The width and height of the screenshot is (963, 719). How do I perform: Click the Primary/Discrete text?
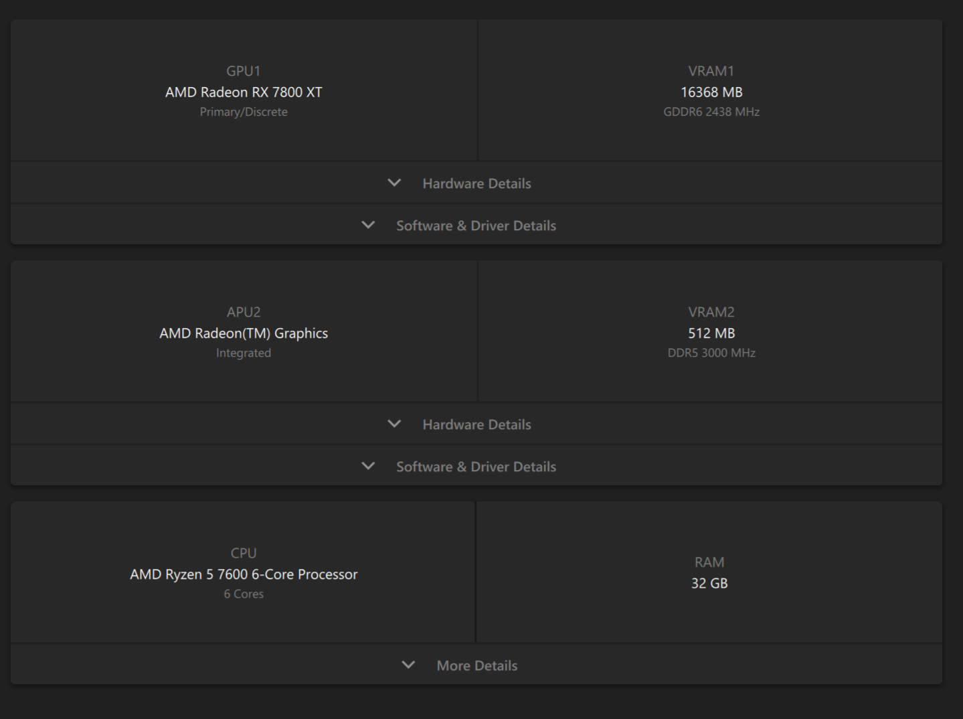point(244,112)
